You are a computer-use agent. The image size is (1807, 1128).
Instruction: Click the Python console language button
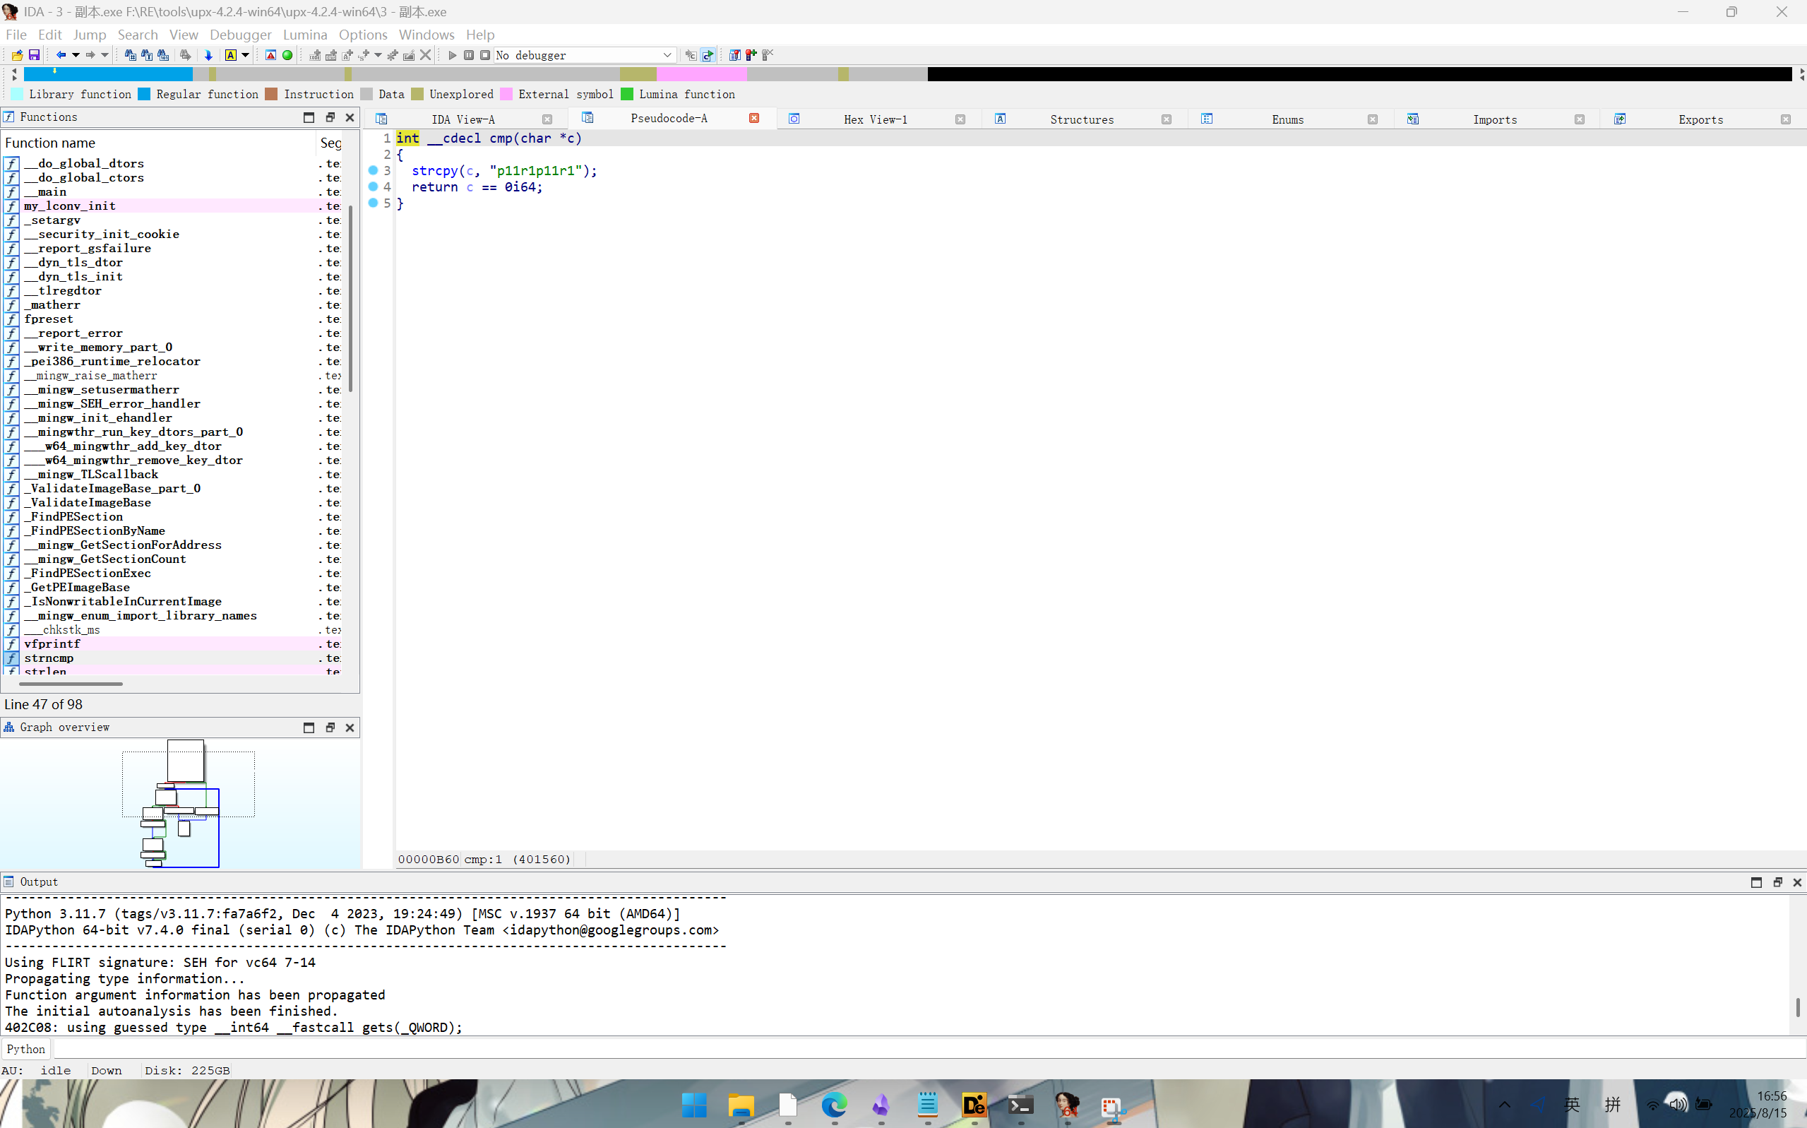point(26,1049)
